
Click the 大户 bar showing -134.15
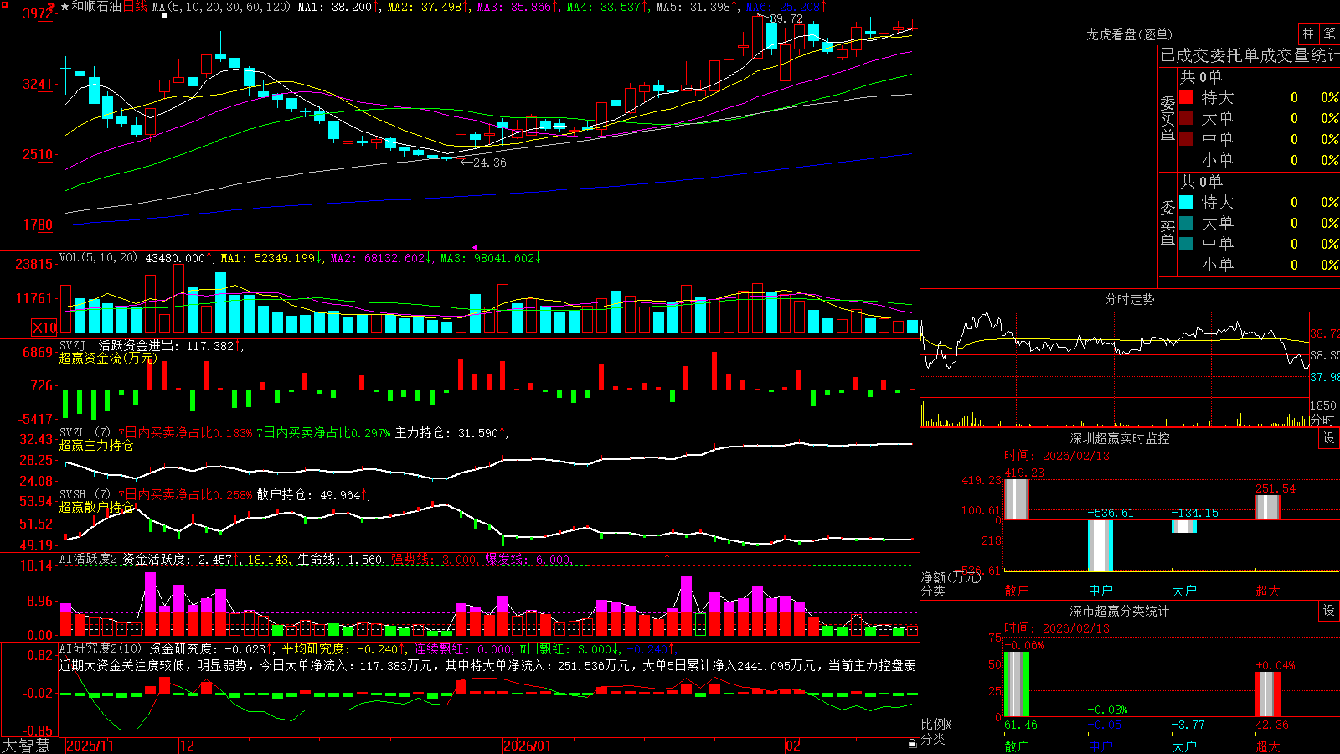pyautogui.click(x=1184, y=526)
